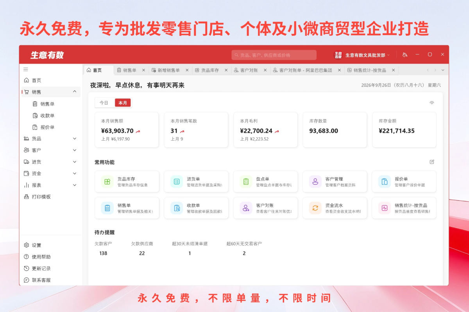This screenshot has width=469, height=312.
Task: Click the 客户 sidebar icon
Action: [27, 150]
